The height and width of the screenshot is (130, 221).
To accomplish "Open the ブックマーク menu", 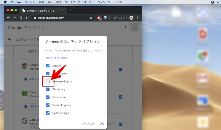I will tap(72, 2).
